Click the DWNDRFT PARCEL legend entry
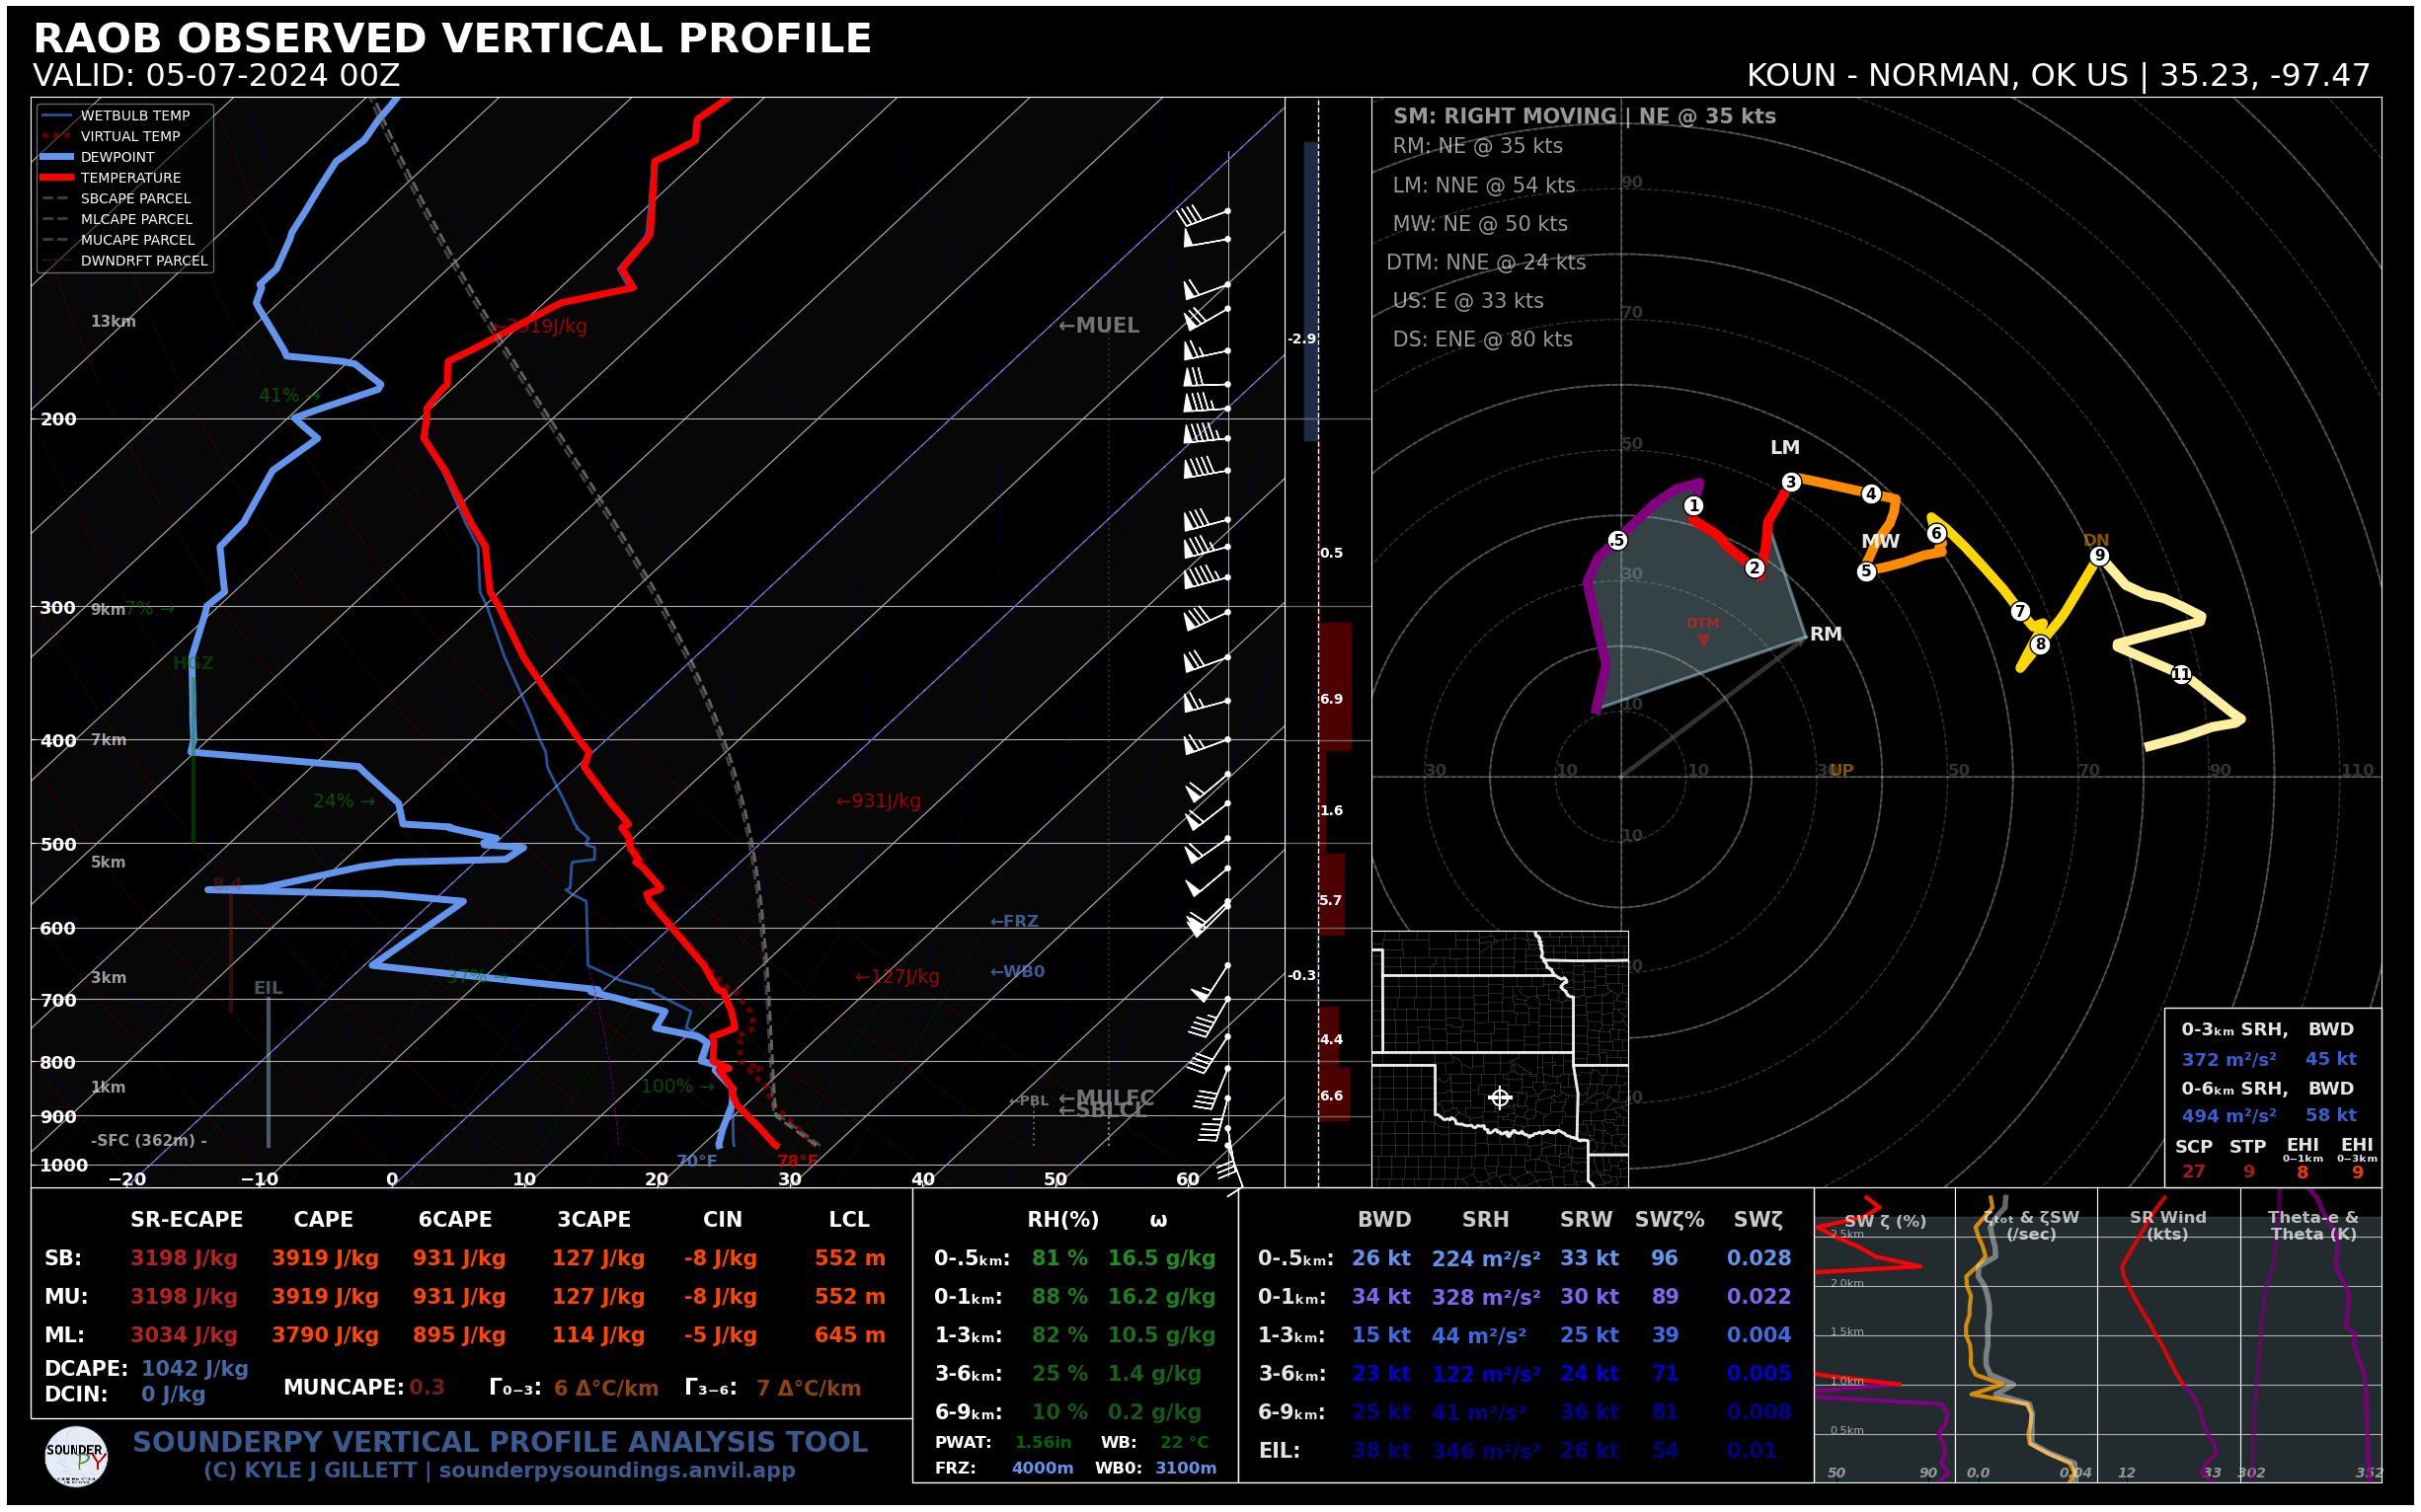 [124, 261]
